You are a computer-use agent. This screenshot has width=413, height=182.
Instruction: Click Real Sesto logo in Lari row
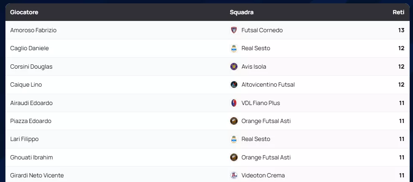tap(234, 139)
